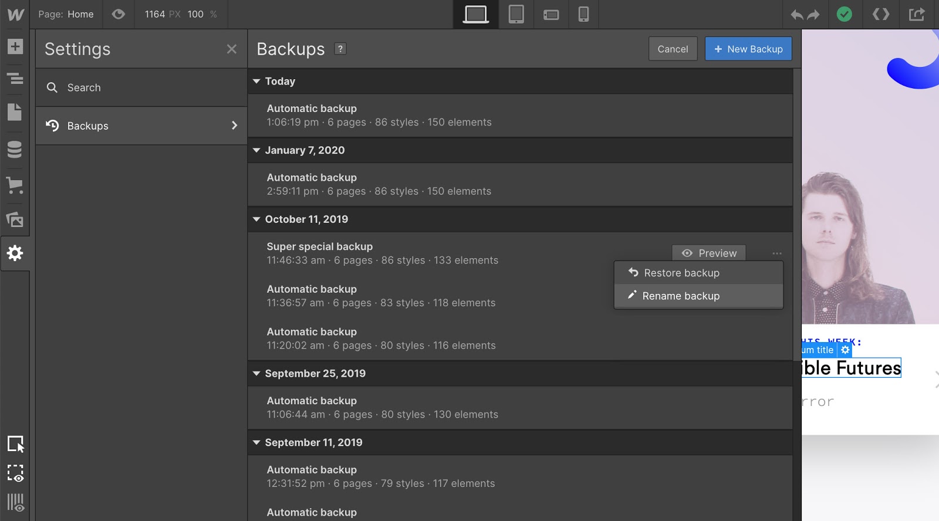Open the Ecommerce cart panel
Screen dimensions: 939x521
pyautogui.click(x=15, y=185)
